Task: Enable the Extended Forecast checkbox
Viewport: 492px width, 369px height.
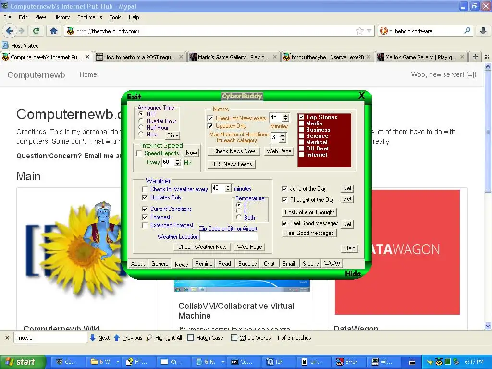Action: 145,225
